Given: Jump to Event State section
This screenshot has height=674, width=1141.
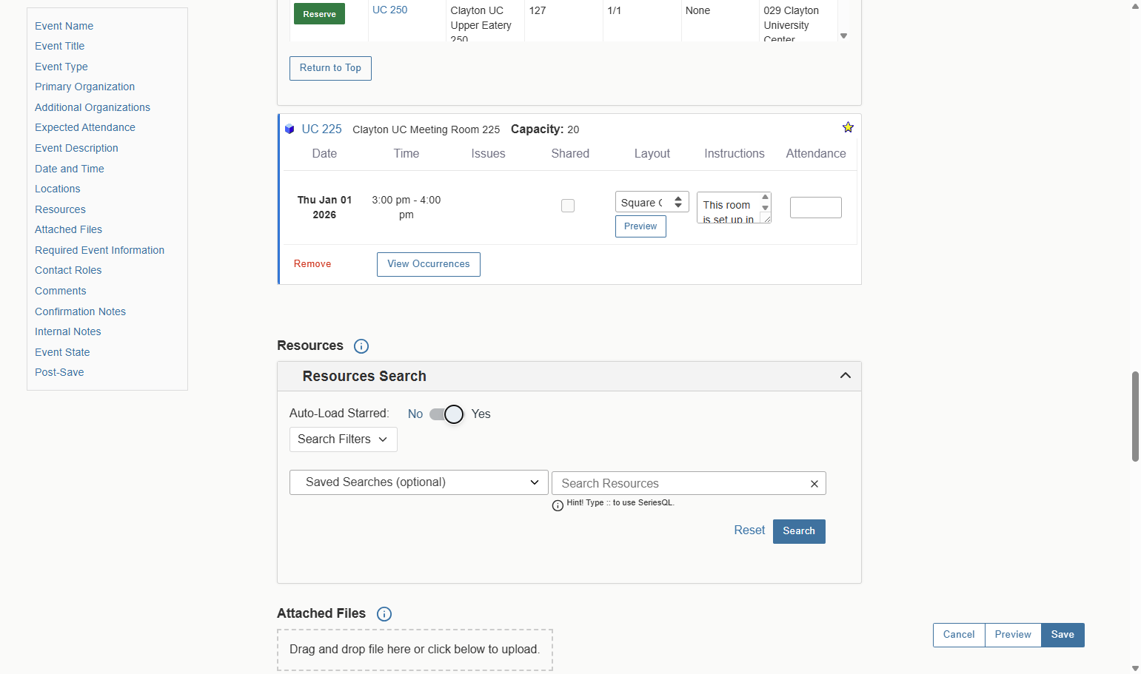Looking at the screenshot, I should 62,353.
